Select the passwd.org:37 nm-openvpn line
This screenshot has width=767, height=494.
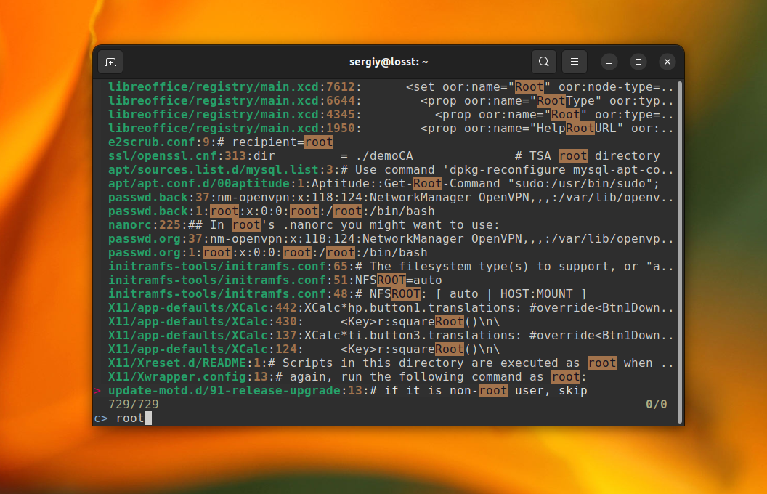(x=390, y=239)
